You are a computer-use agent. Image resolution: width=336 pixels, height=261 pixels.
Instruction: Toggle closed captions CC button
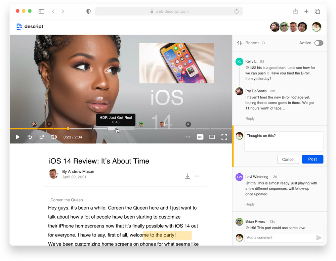(200, 137)
